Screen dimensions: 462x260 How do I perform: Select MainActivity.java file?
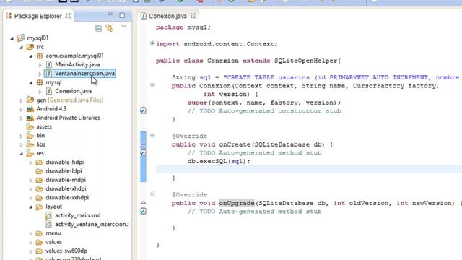pyautogui.click(x=77, y=64)
